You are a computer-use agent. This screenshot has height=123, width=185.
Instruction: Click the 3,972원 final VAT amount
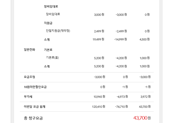pos(146,97)
